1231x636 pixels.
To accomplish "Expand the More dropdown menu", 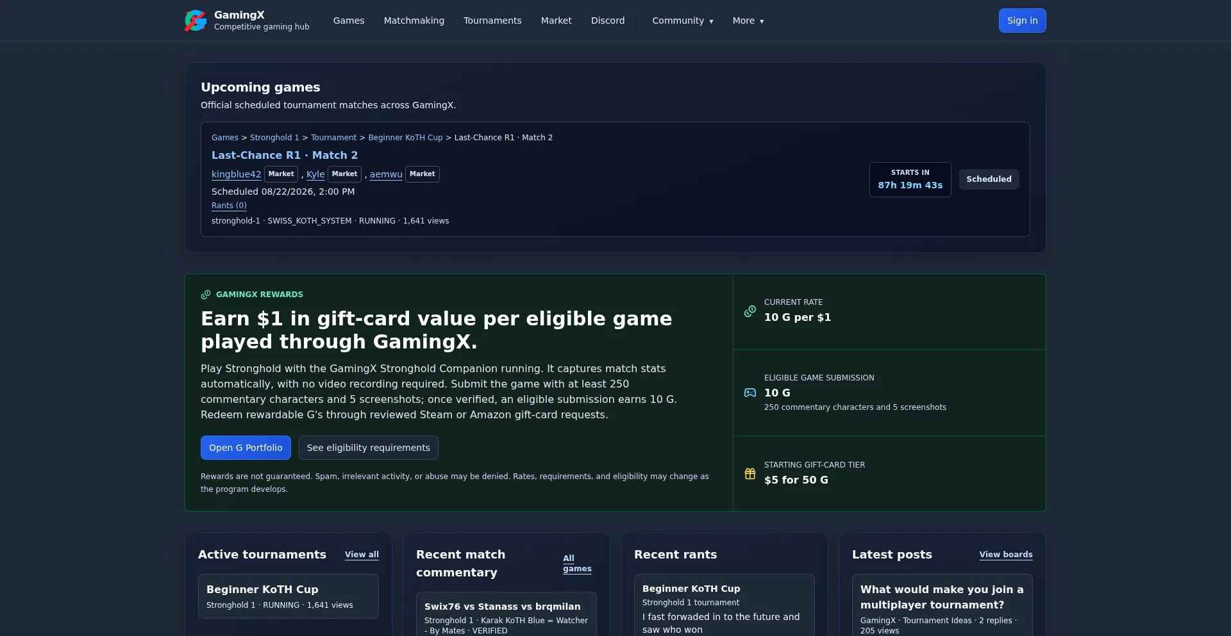I will click(748, 20).
